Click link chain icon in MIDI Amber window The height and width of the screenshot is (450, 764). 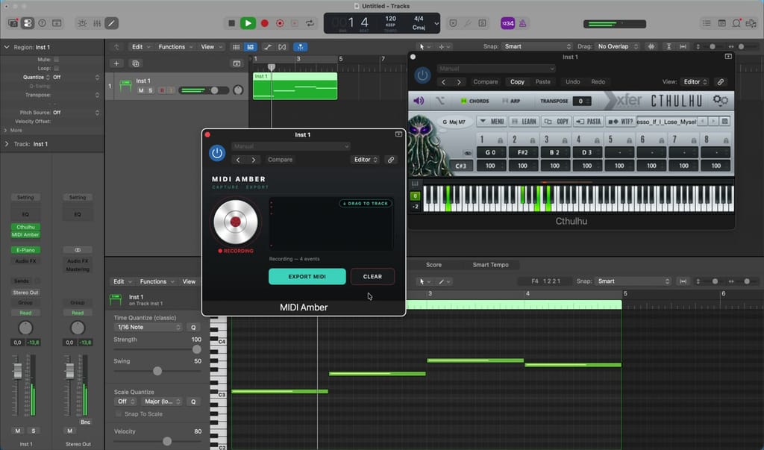391,160
